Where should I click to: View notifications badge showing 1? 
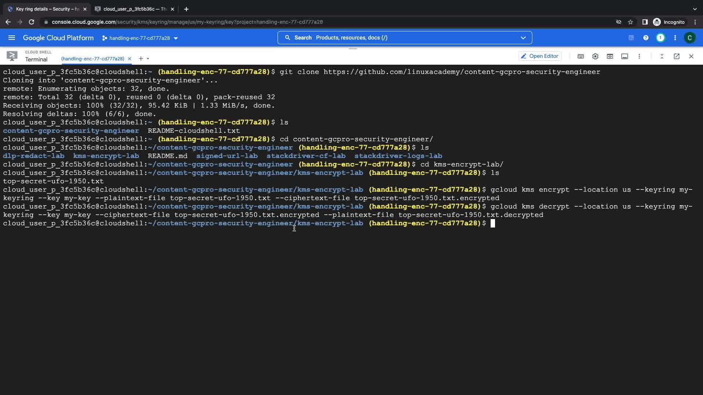[x=660, y=38]
